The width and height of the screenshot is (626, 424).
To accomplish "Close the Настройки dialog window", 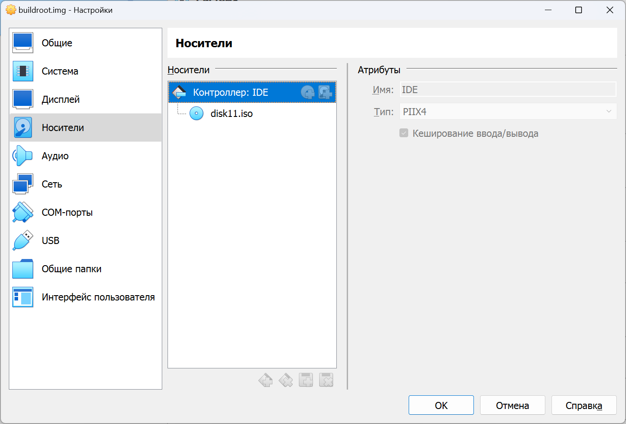I will pyautogui.click(x=610, y=10).
